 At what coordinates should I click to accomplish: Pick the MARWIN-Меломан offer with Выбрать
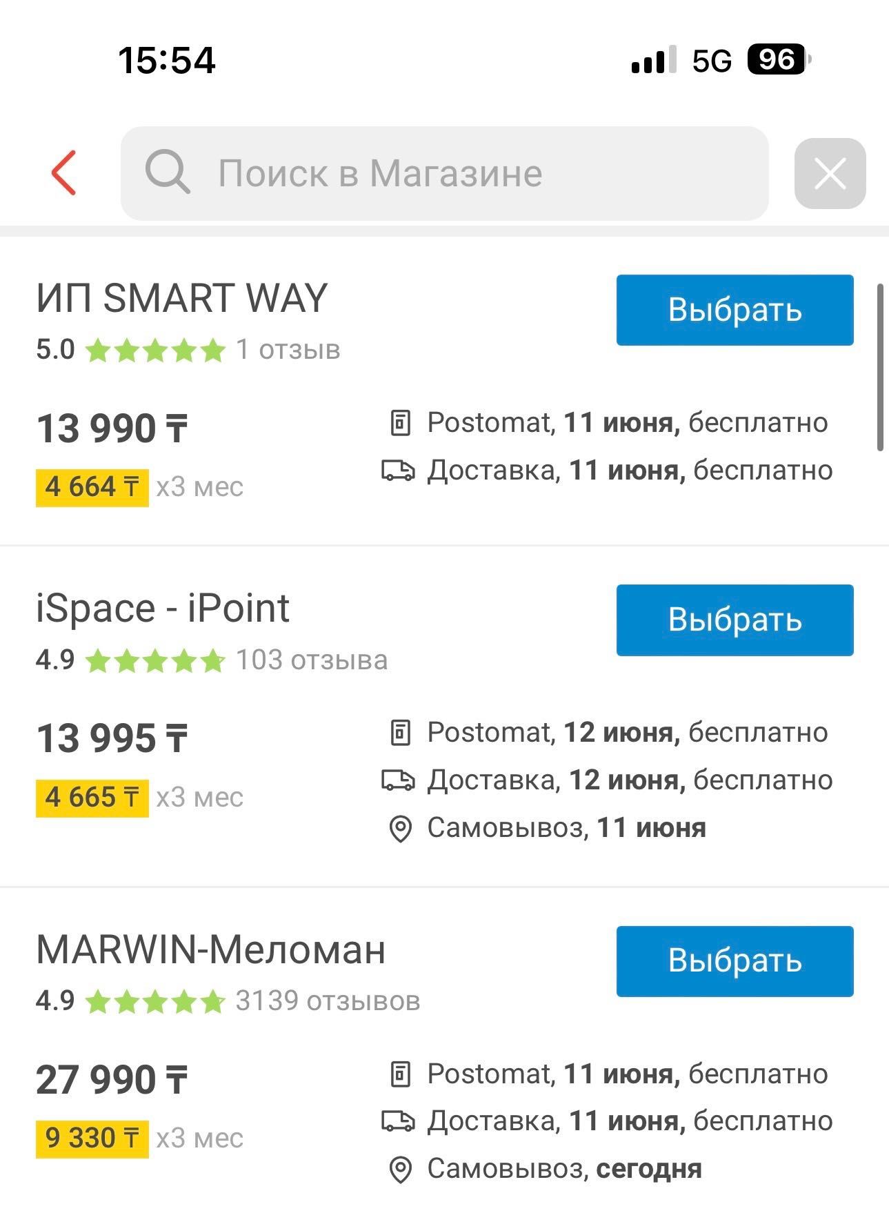coord(735,960)
